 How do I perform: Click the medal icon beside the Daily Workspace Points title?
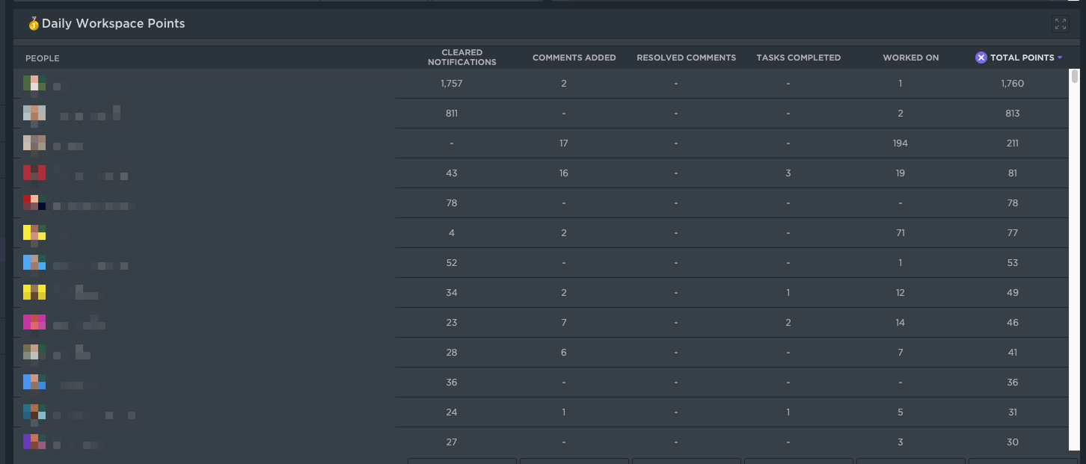(34, 23)
